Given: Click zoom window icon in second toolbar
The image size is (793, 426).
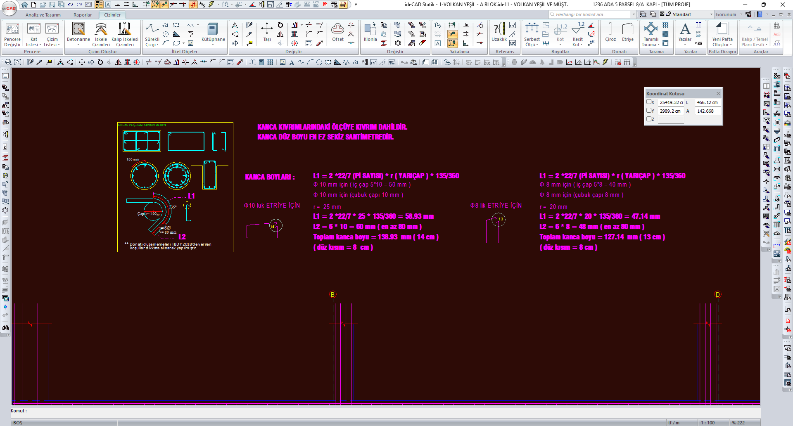Looking at the screenshot, I should point(18,62).
